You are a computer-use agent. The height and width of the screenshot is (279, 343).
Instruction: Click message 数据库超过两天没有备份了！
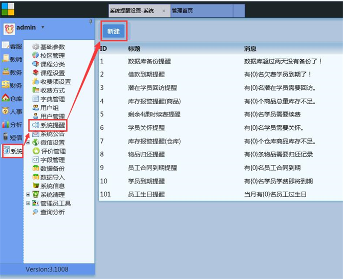coord(283,61)
